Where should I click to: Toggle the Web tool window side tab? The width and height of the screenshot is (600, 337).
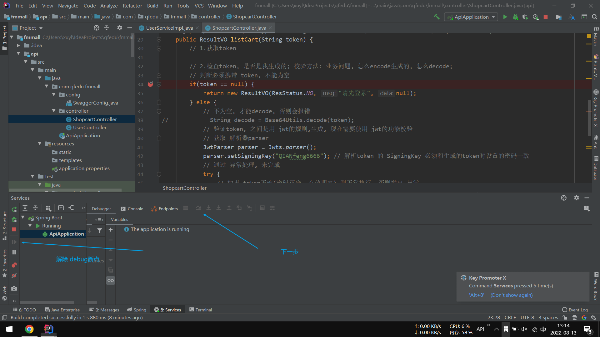tap(4, 293)
